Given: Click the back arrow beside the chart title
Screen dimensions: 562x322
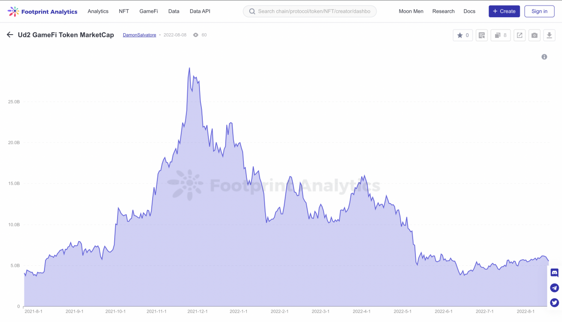Looking at the screenshot, I should pos(10,35).
